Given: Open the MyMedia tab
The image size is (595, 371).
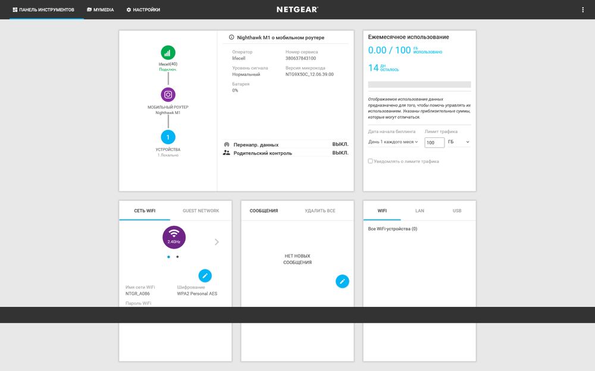Looking at the screenshot, I should [100, 10].
